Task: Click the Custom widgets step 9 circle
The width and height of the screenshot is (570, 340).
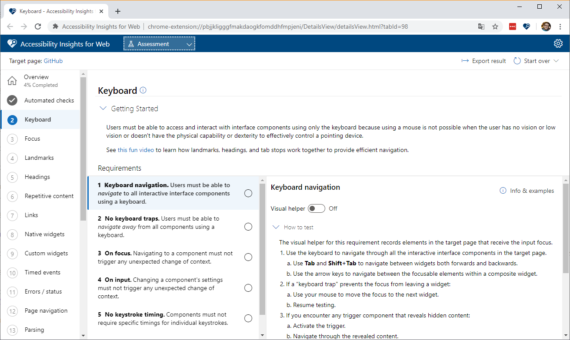Action: tap(12, 254)
